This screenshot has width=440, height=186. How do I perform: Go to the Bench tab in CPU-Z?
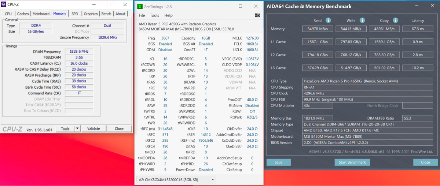pos(106,14)
